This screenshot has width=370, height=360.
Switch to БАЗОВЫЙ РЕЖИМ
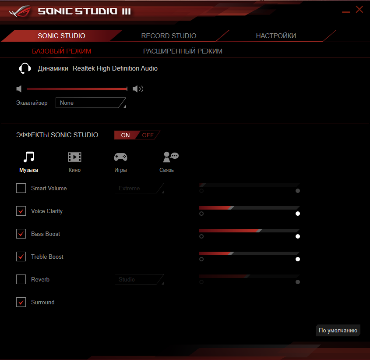[x=62, y=51]
